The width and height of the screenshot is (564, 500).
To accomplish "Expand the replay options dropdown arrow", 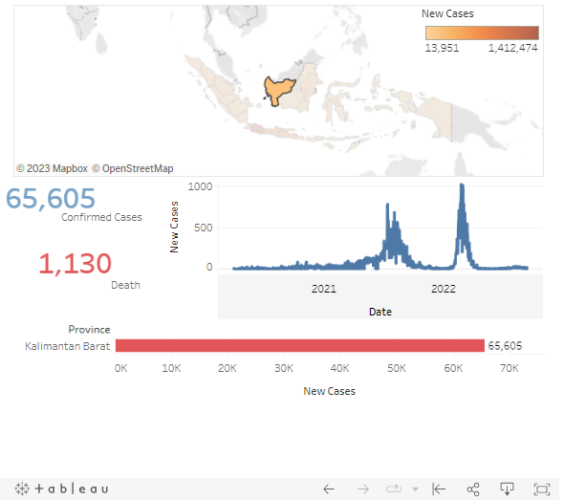I will [416, 489].
